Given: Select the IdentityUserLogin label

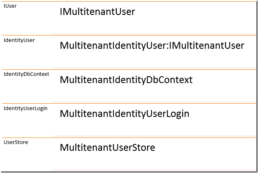Looking at the screenshot, I should click(x=25, y=108).
